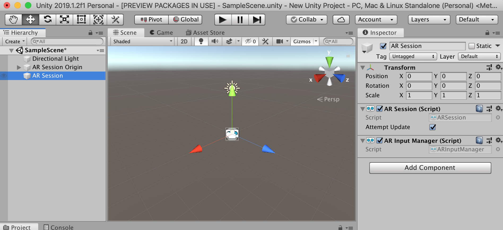Viewport: 503px width, 230px height.
Task: Click the object name field AR Session
Action: pos(427,46)
